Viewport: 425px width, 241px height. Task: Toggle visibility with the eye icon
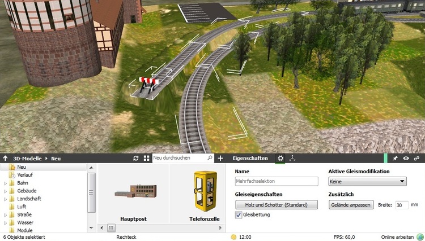[x=406, y=158]
